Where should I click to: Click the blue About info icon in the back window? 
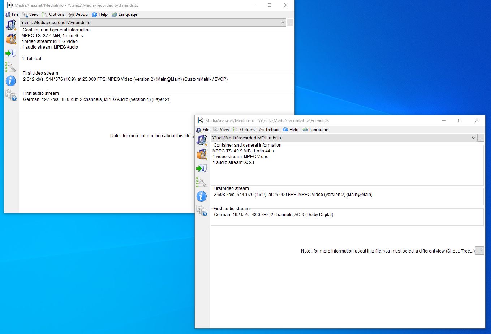click(x=11, y=81)
